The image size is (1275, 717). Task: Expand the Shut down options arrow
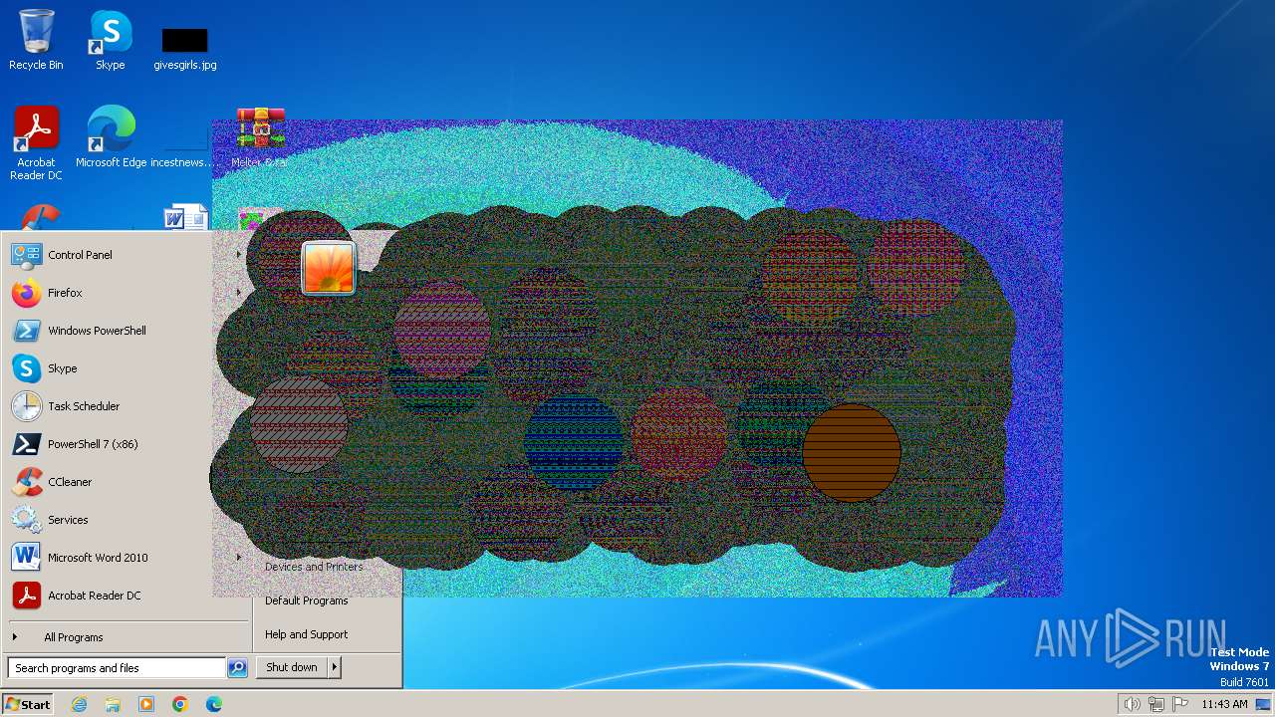point(335,667)
